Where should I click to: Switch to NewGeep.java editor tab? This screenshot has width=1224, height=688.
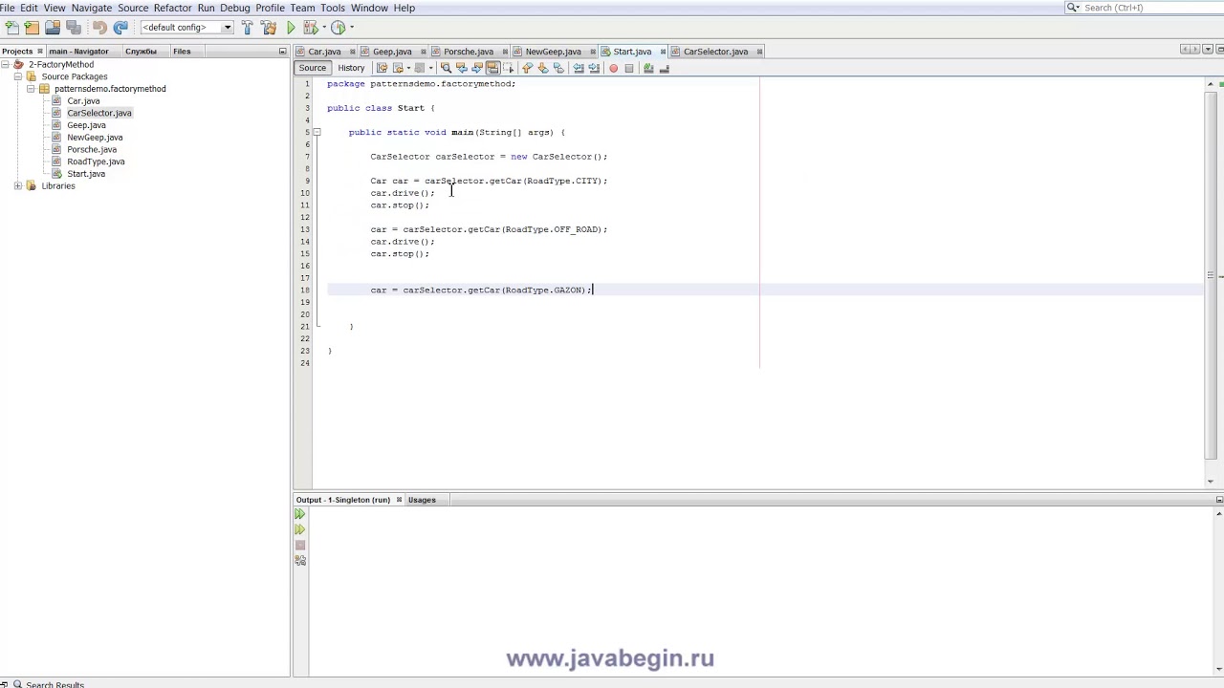pyautogui.click(x=553, y=52)
